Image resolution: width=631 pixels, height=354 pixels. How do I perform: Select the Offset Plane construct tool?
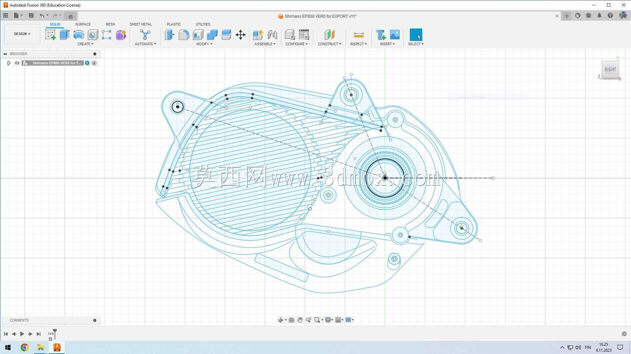pyautogui.click(x=329, y=35)
